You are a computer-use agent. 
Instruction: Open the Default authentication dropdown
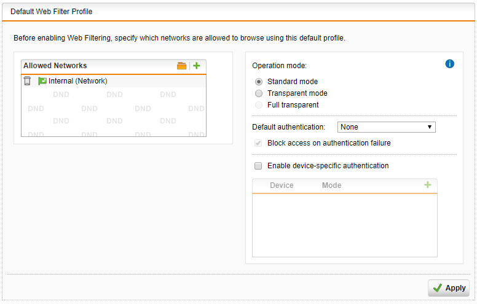pos(386,127)
